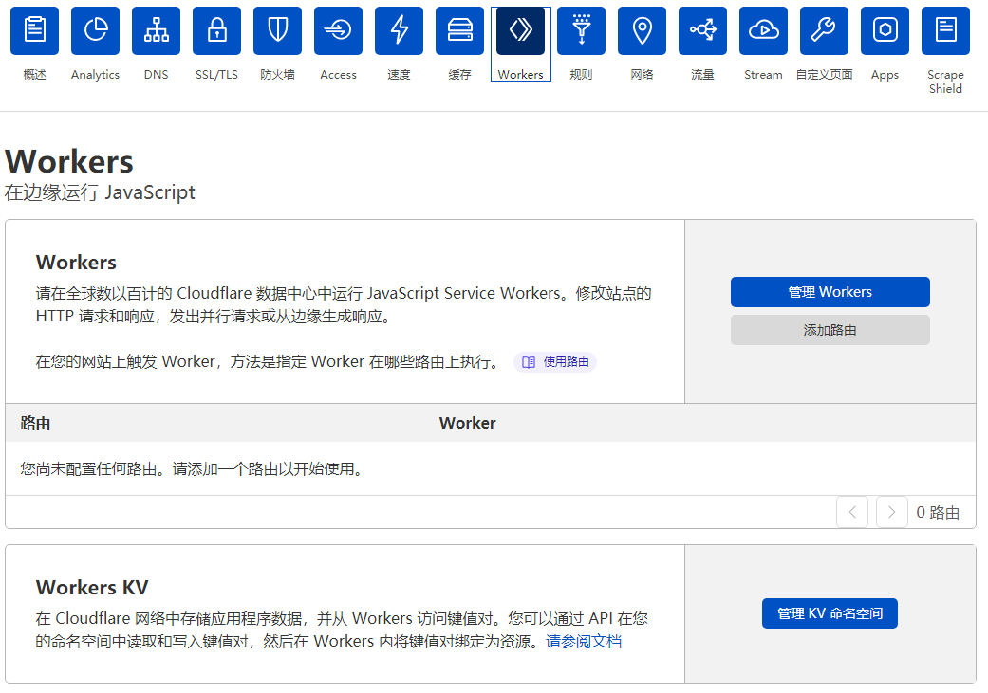Click the Workers KV heading

[92, 587]
